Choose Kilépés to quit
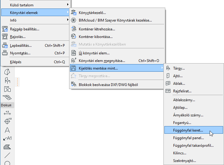This screenshot has width=224, height=165. pyautogui.click(x=35, y=62)
